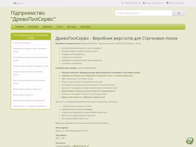
Task: Open the Особистий кабінет dropdown
Action: tap(154, 3)
